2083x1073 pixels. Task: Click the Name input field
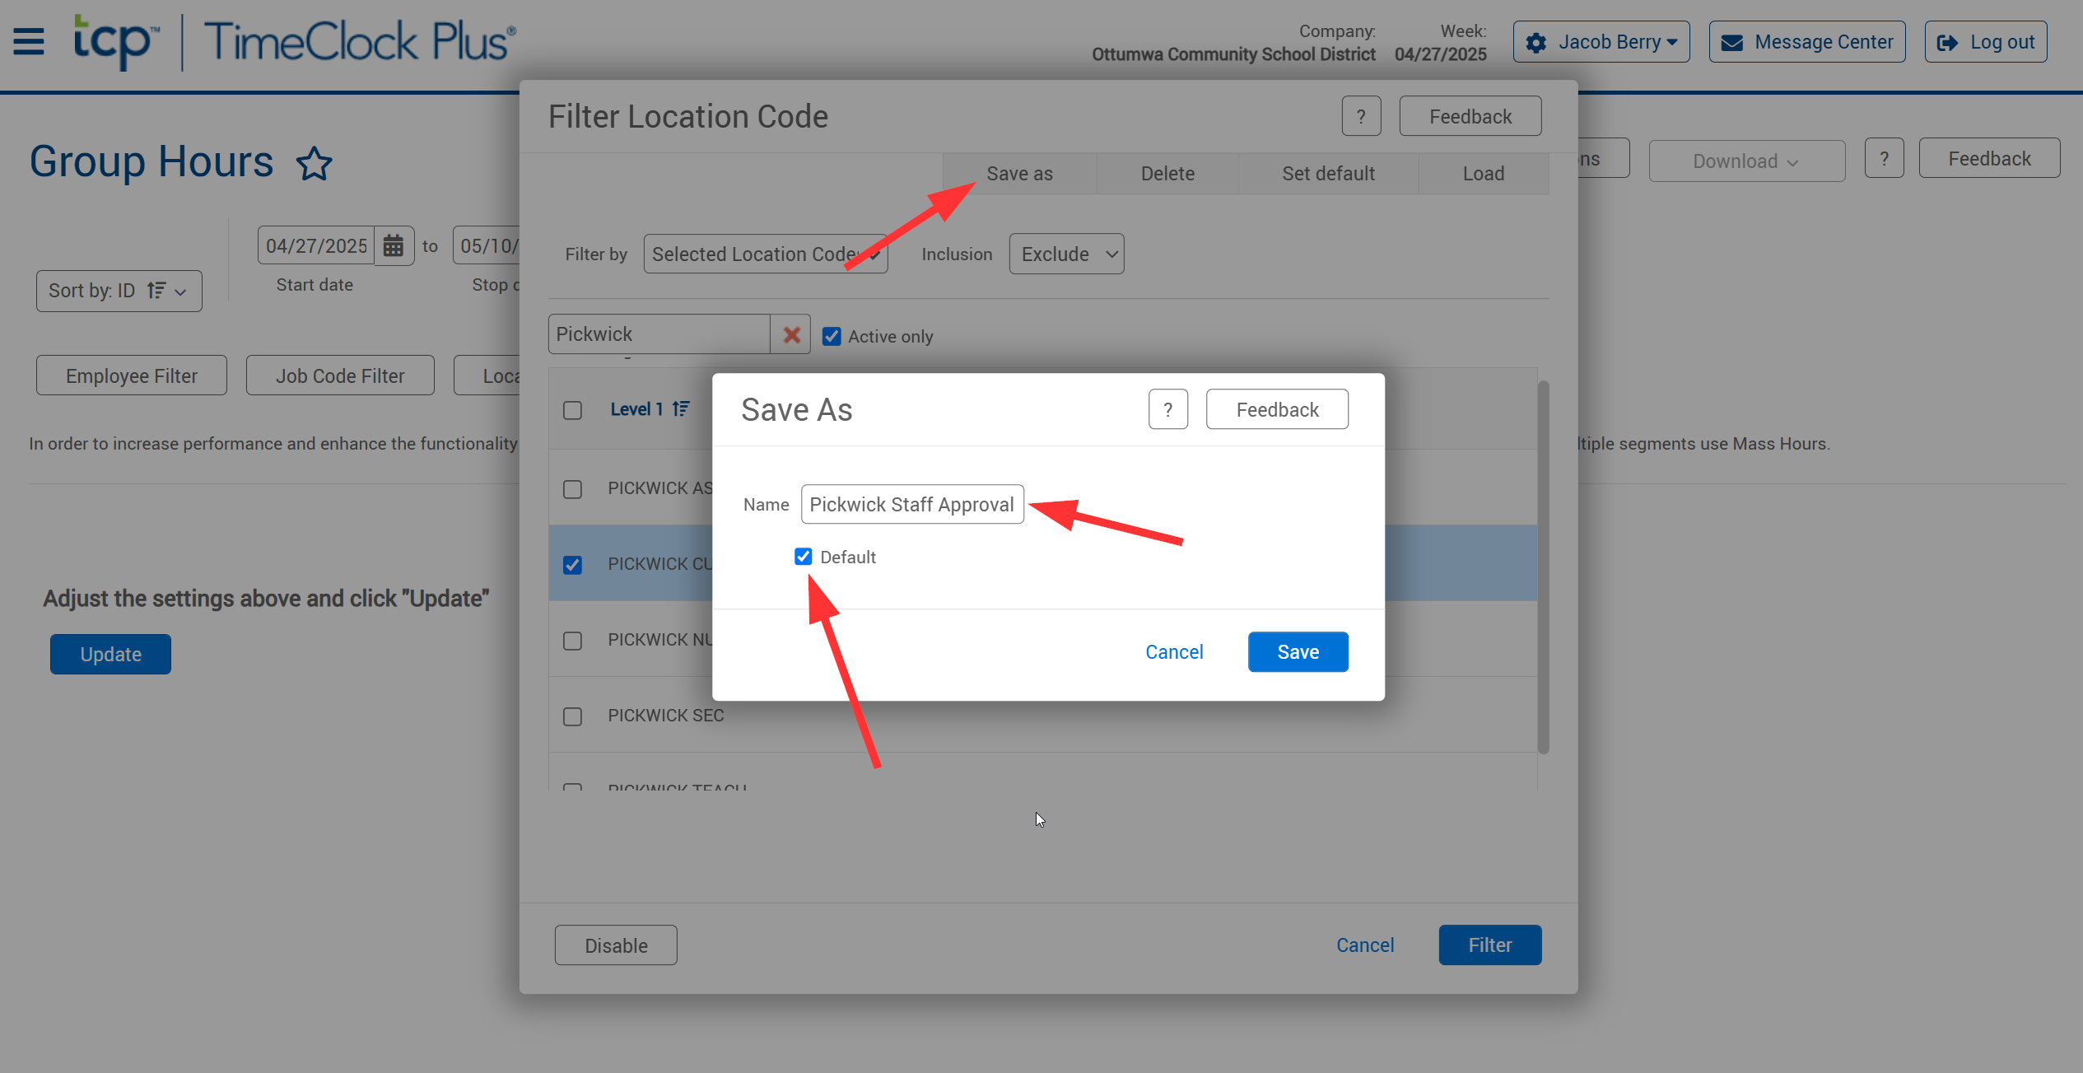pyautogui.click(x=911, y=504)
